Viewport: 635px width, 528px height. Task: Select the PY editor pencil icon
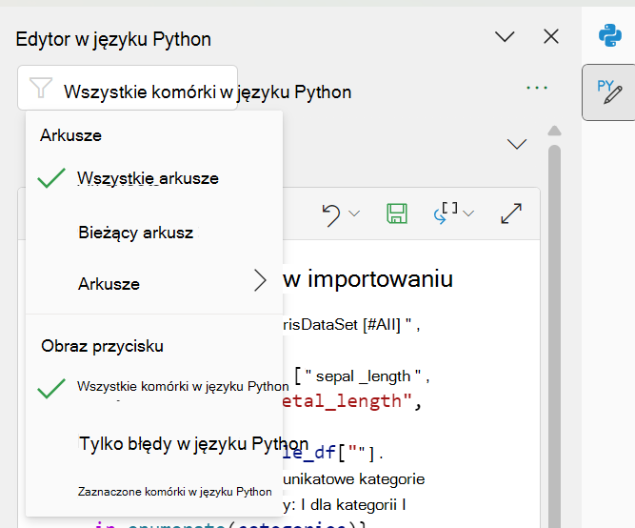pyautogui.click(x=608, y=92)
